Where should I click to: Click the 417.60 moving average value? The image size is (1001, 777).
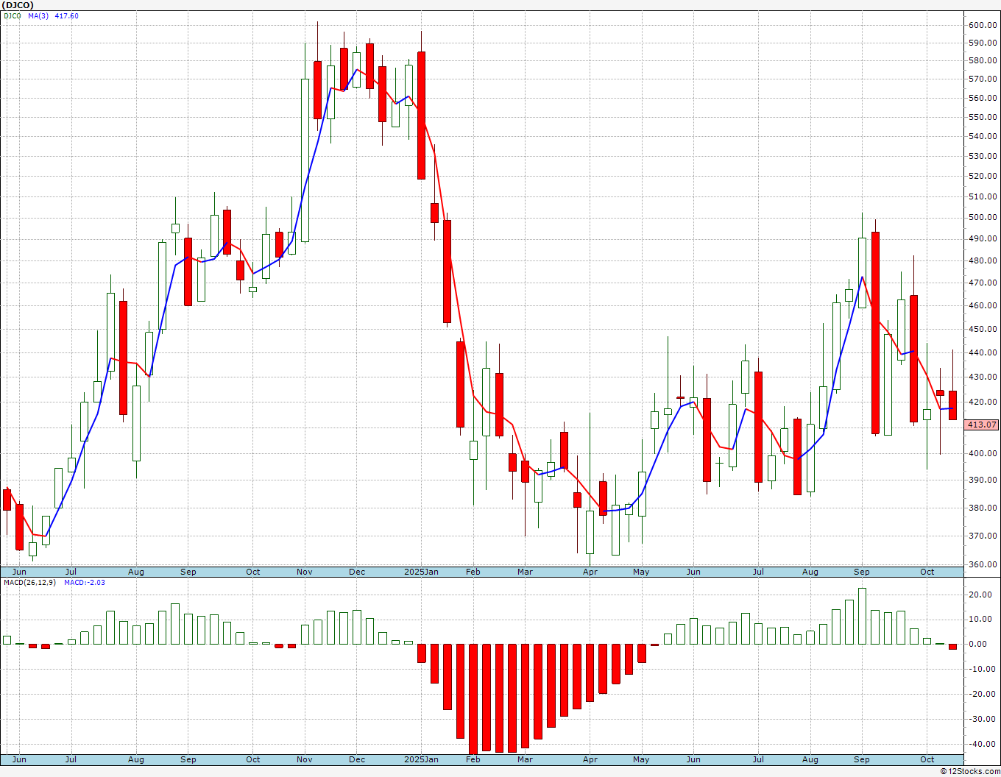(66, 15)
